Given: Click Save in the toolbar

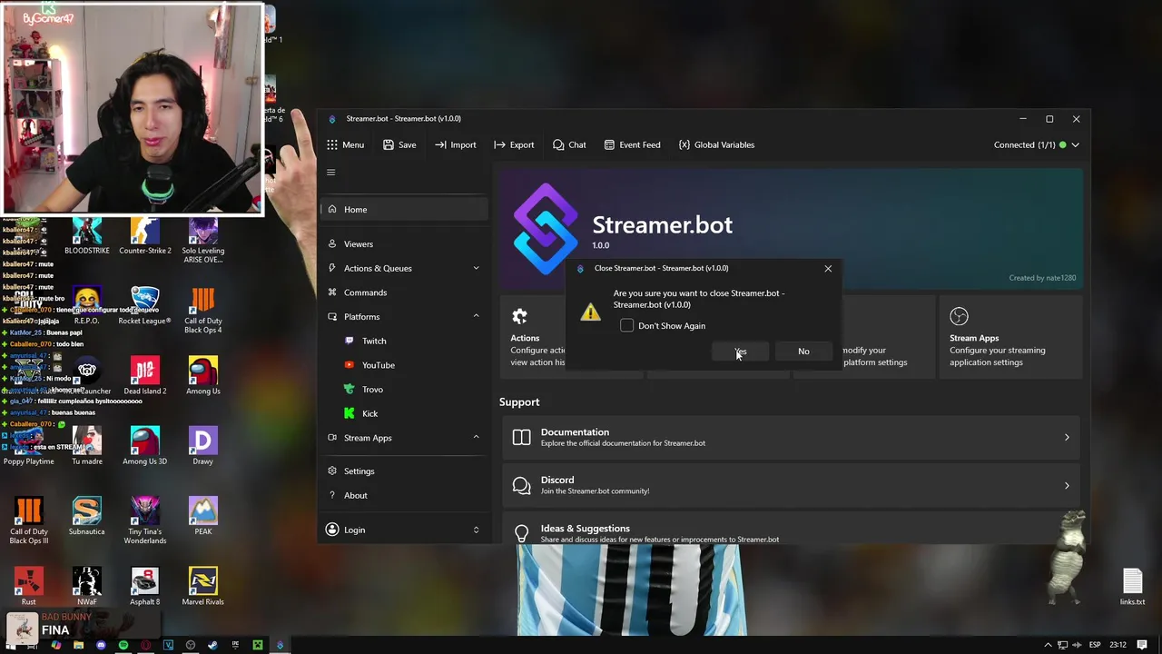Looking at the screenshot, I should pyautogui.click(x=399, y=144).
